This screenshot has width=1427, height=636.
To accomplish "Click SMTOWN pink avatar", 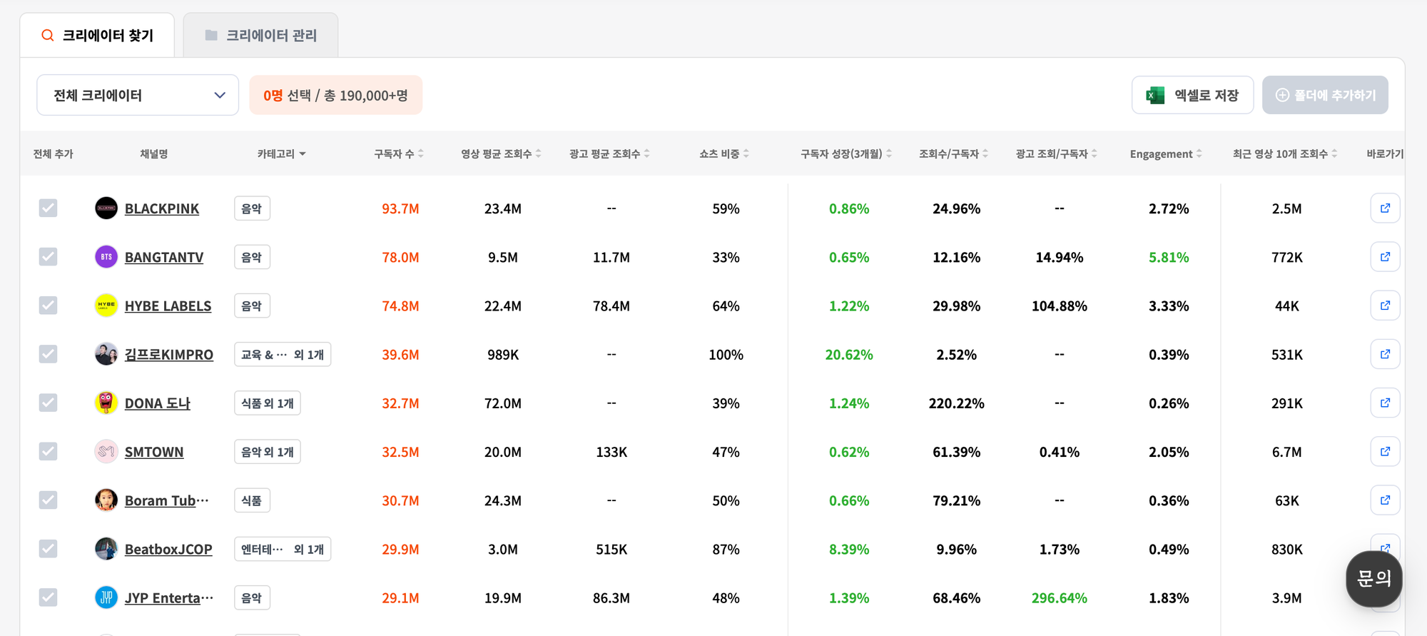I will pyautogui.click(x=106, y=451).
